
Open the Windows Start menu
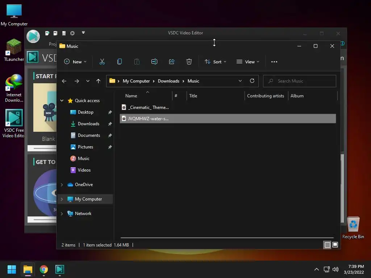(x=12, y=269)
